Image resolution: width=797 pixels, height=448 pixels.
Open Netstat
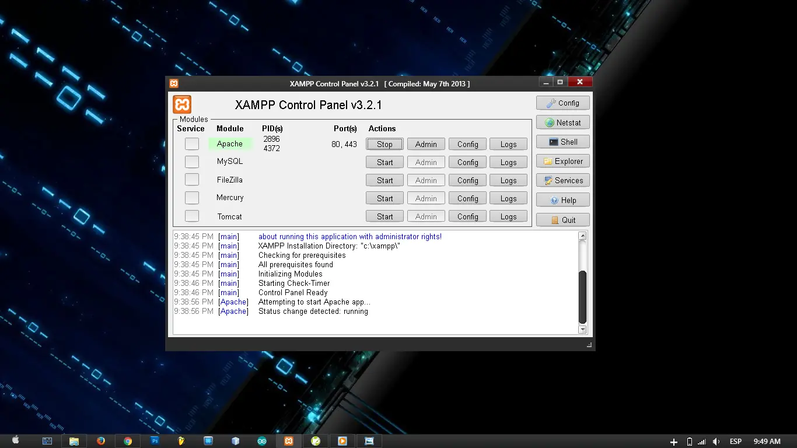point(563,123)
